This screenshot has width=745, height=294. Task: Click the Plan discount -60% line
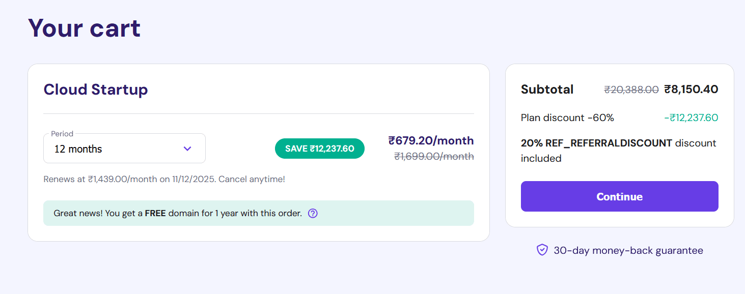coord(567,117)
